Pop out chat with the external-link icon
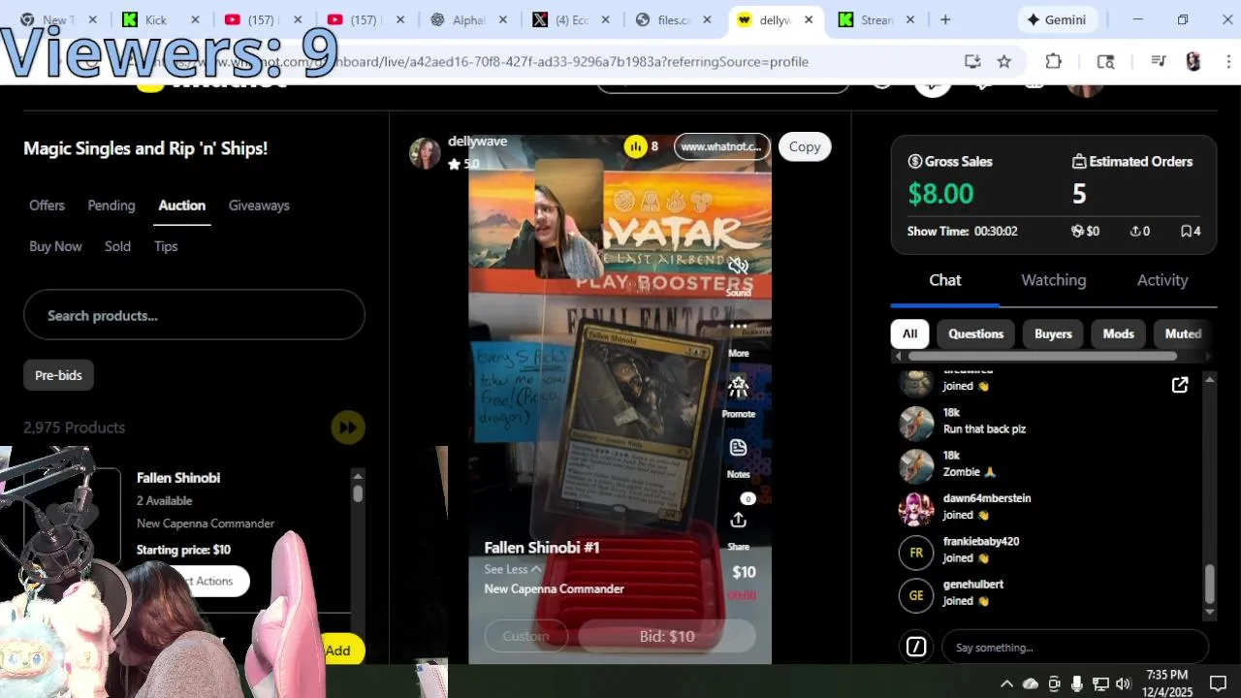1241x698 pixels. 1180,386
